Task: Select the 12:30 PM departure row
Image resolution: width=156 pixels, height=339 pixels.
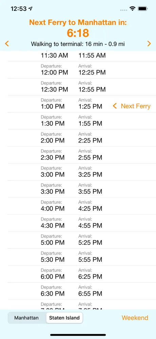Action: pyautogui.click(x=82, y=87)
